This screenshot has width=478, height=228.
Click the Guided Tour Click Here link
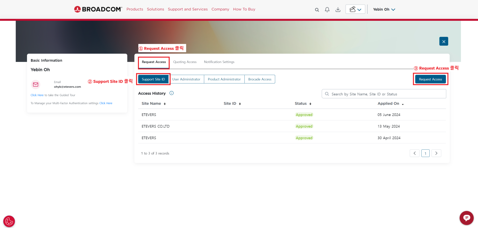[37, 95]
